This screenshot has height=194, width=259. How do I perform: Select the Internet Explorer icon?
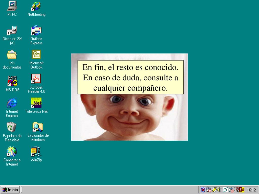pos(12,103)
